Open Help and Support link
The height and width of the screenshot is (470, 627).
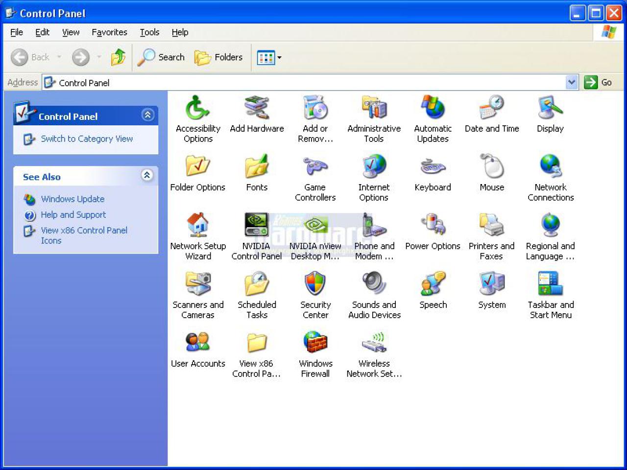pyautogui.click(x=73, y=214)
